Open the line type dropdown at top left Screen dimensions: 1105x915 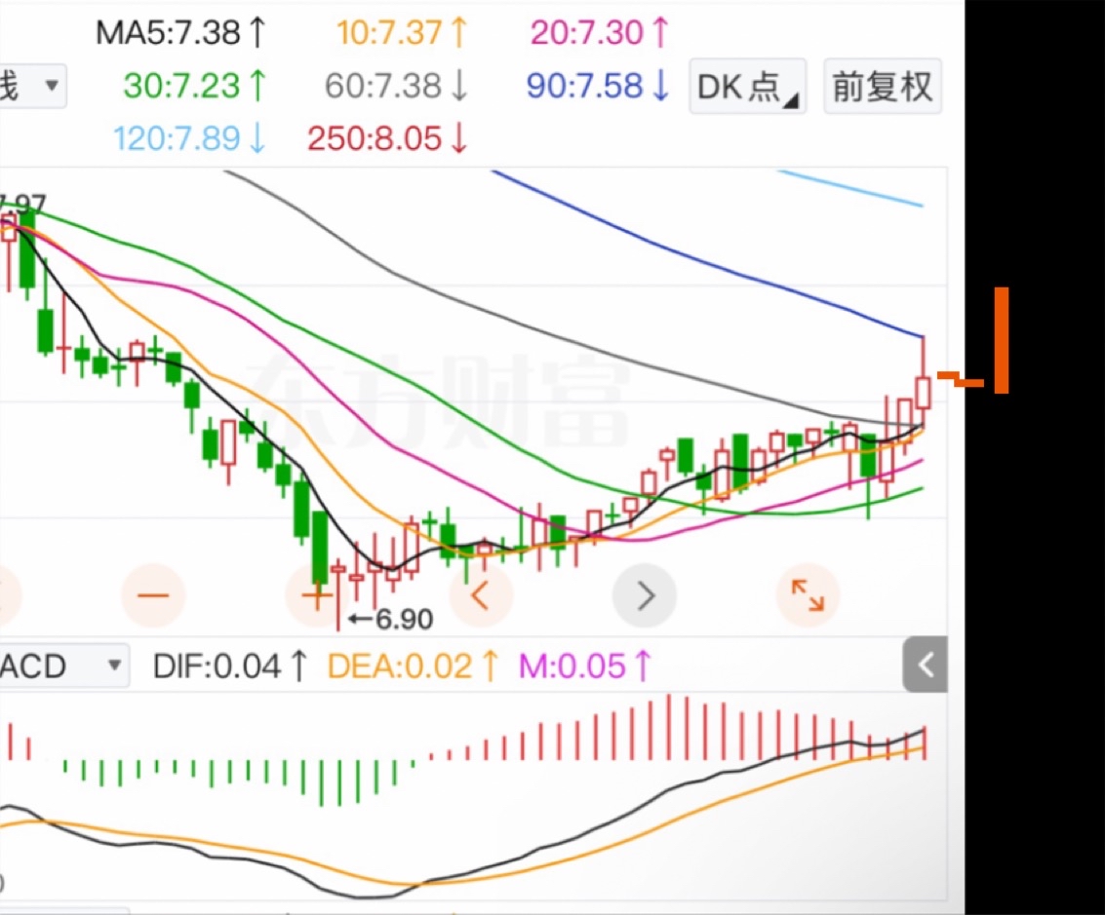[33, 86]
